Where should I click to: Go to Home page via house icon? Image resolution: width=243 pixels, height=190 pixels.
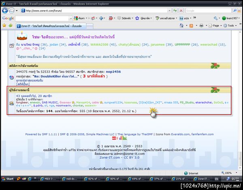point(181,26)
